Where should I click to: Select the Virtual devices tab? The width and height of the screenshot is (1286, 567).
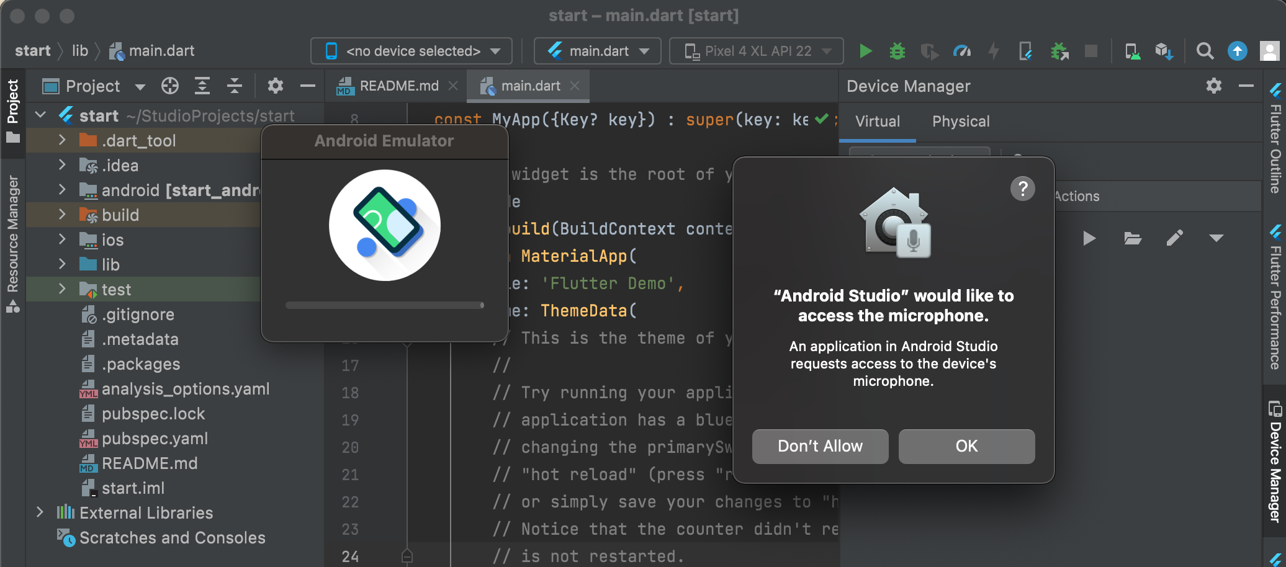878,122
